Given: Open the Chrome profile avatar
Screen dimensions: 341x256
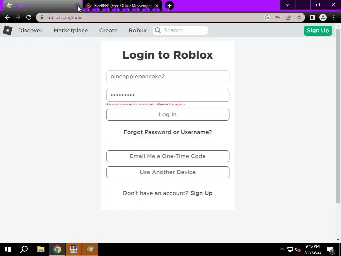Looking at the screenshot, I should click(x=323, y=17).
